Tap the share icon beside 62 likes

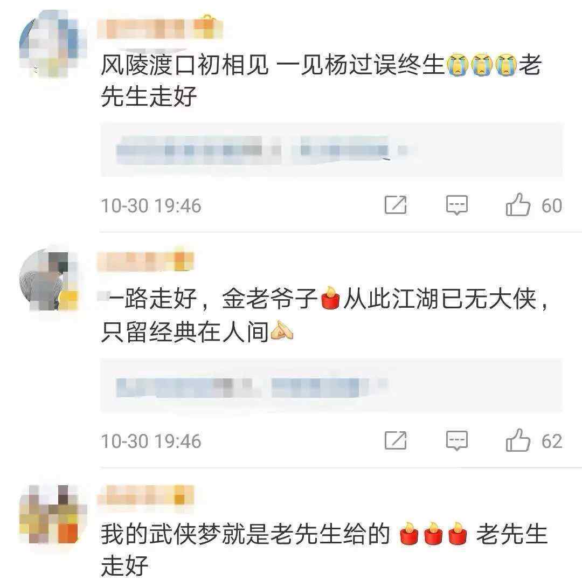click(x=396, y=440)
